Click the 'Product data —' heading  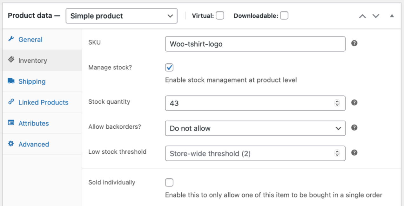point(34,16)
